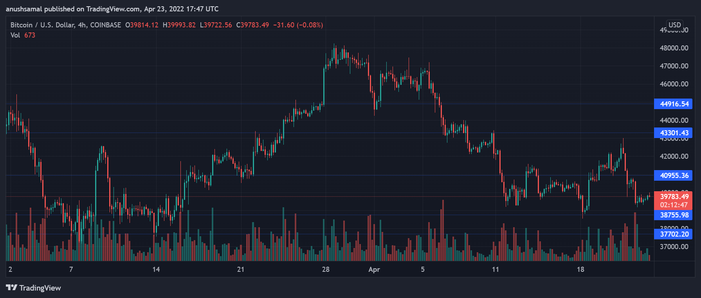Viewport: 701px width, 298px height.
Task: Click the 37000.00 price axis label
Action: click(x=674, y=247)
